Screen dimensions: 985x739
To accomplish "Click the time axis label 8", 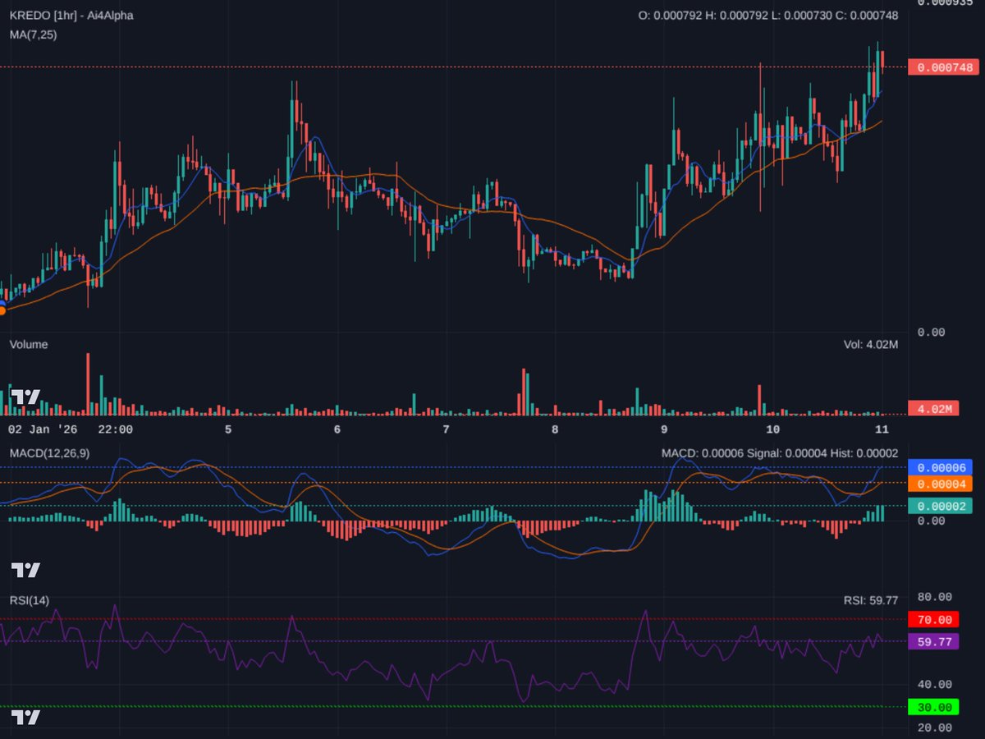I will (555, 429).
